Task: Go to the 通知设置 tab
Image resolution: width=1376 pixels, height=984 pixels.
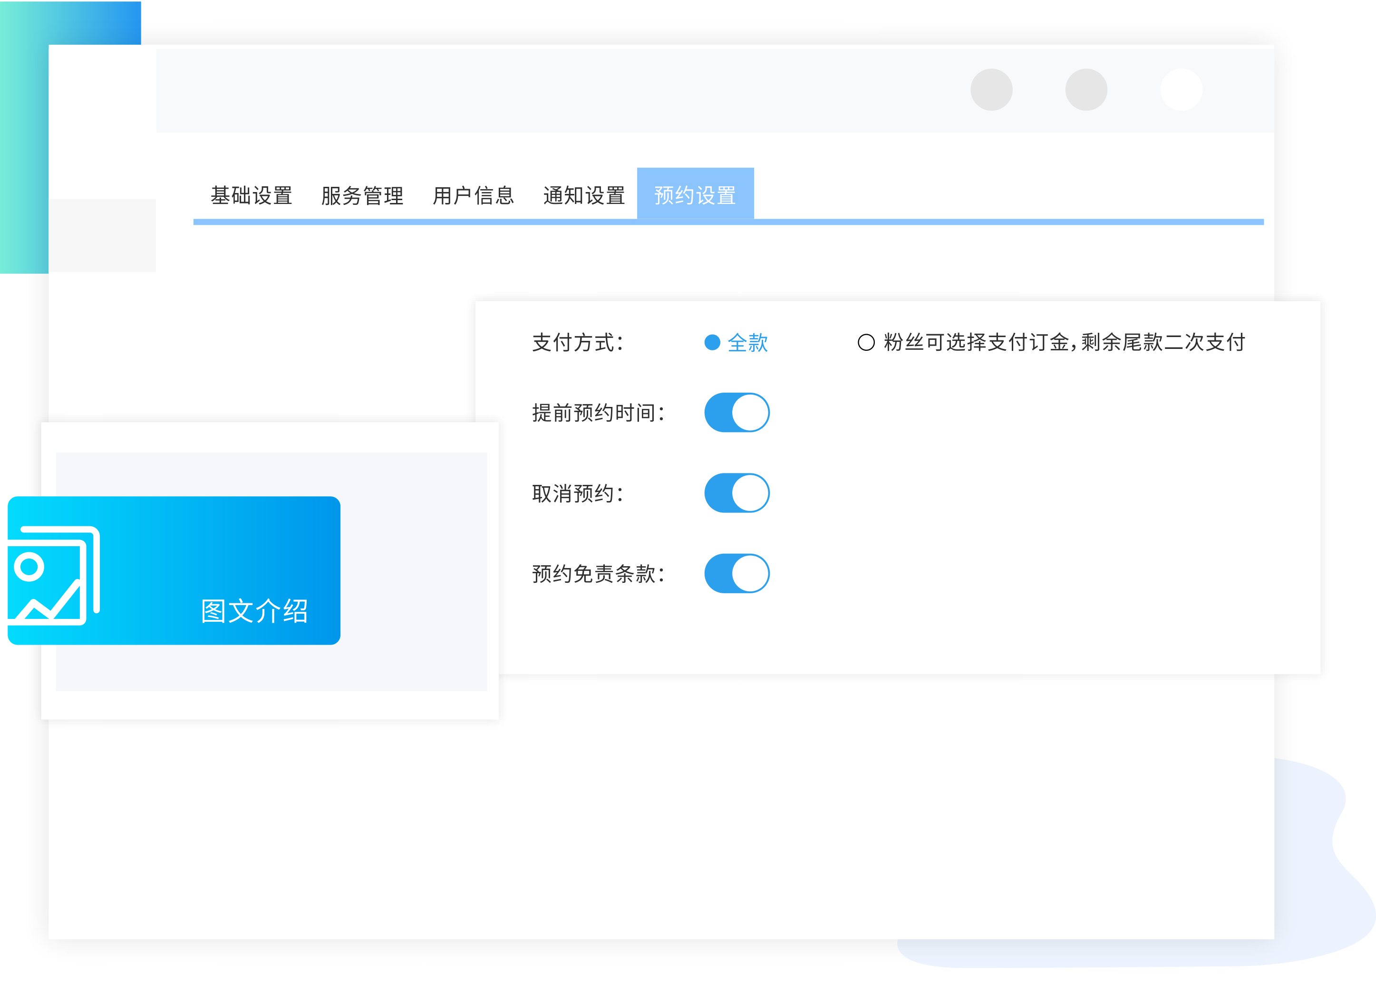Action: coord(583,196)
